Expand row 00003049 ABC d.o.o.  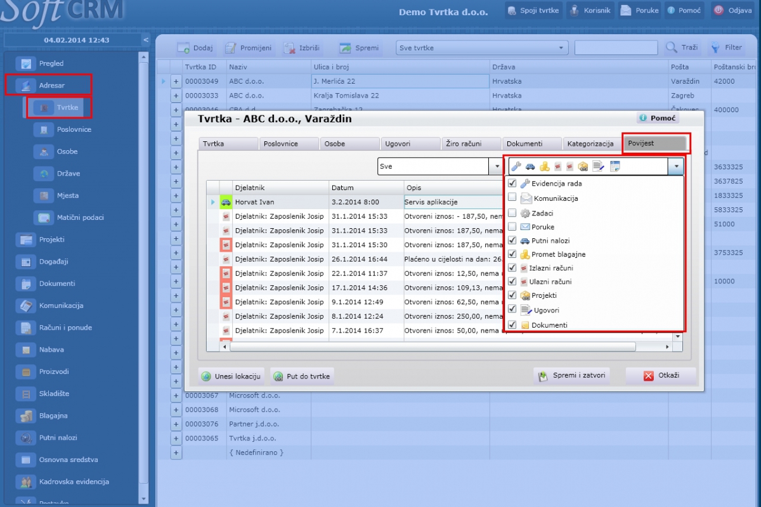pyautogui.click(x=176, y=81)
